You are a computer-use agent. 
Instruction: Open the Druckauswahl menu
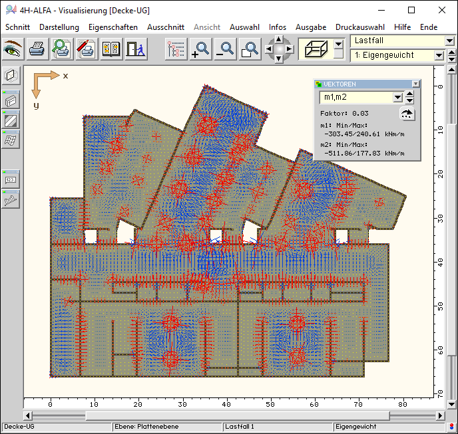[x=359, y=27]
